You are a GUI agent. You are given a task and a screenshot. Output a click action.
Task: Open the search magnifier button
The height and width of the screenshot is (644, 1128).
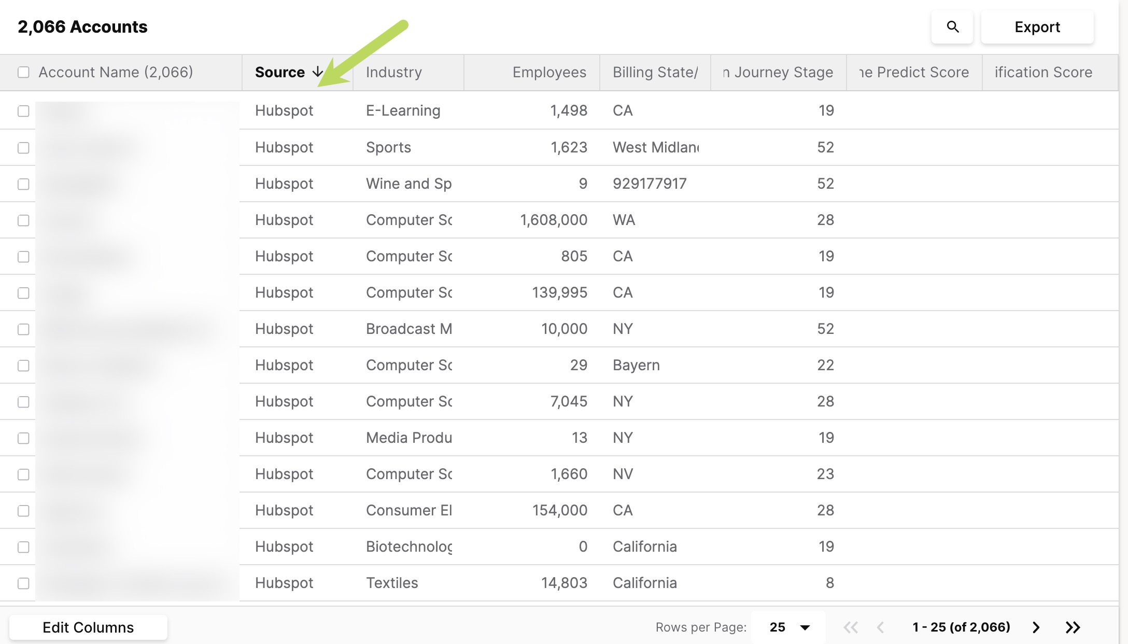(x=952, y=27)
